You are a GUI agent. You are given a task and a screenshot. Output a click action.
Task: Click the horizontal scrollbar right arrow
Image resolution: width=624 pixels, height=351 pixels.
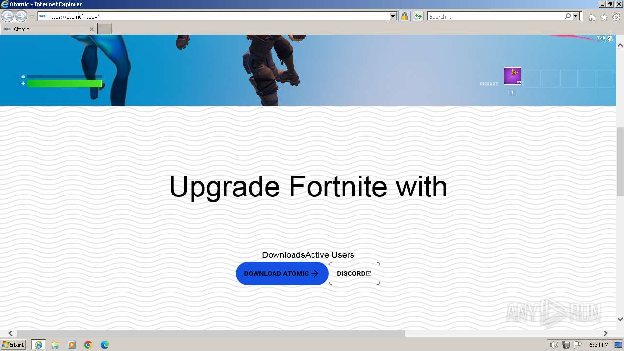click(605, 333)
